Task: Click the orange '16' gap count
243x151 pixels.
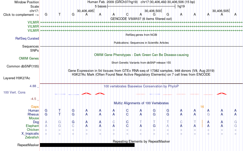Action: click(x=202, y=107)
